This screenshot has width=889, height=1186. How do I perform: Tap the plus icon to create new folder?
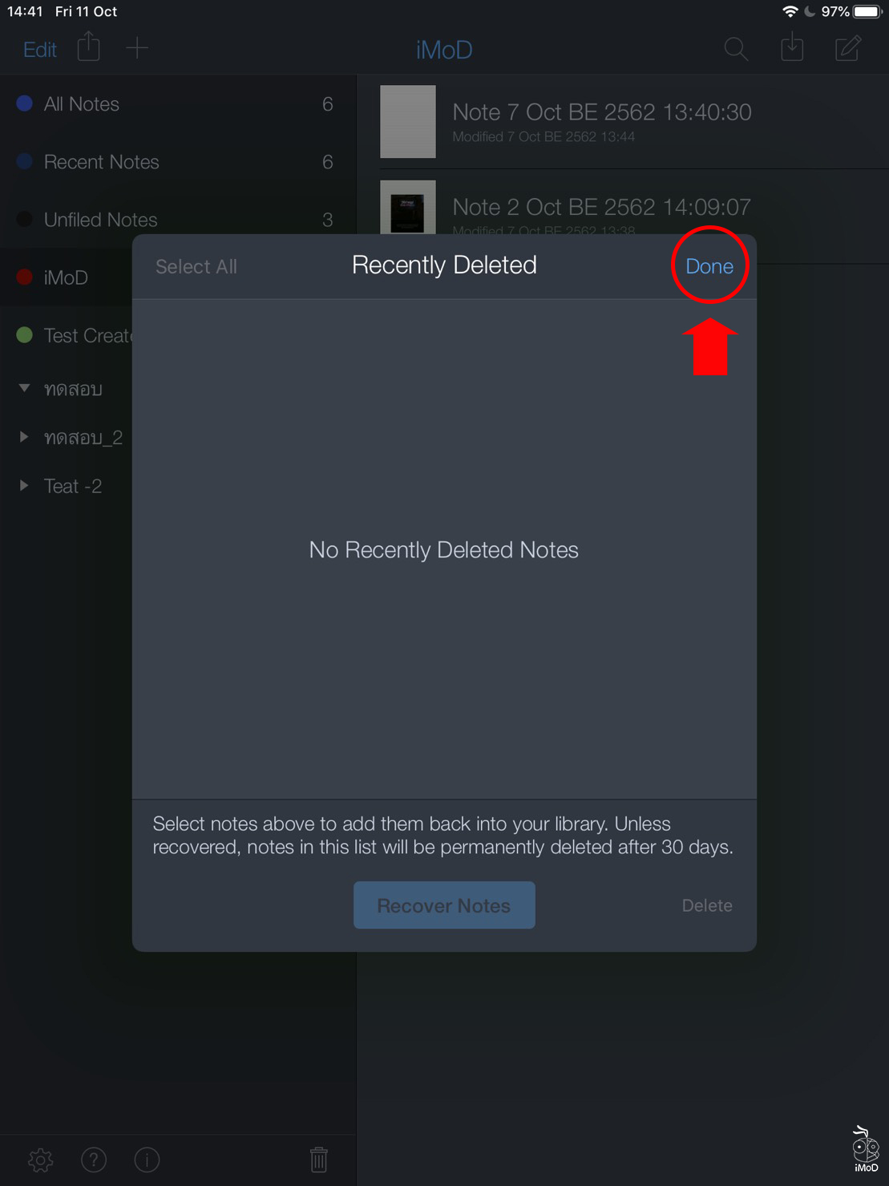136,47
